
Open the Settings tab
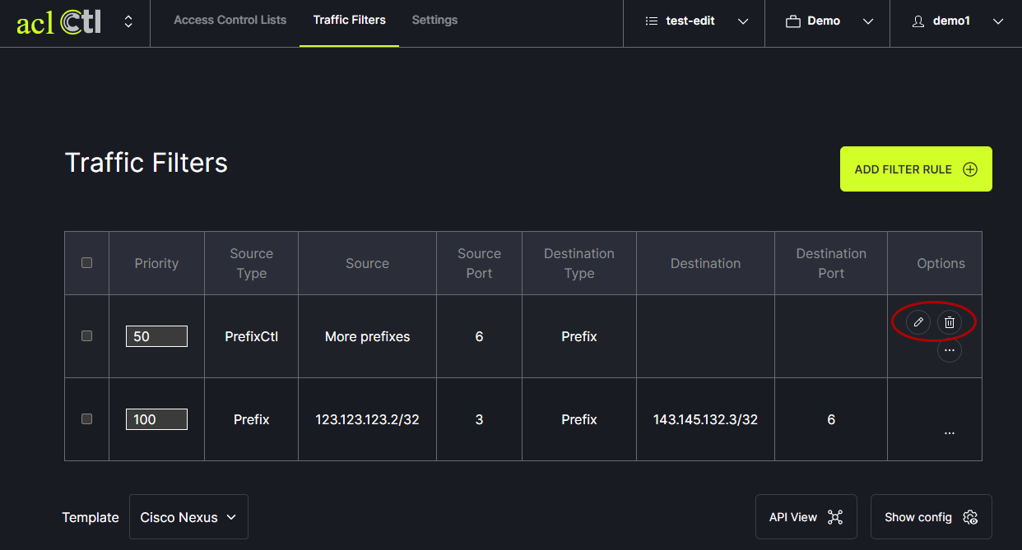click(x=434, y=21)
